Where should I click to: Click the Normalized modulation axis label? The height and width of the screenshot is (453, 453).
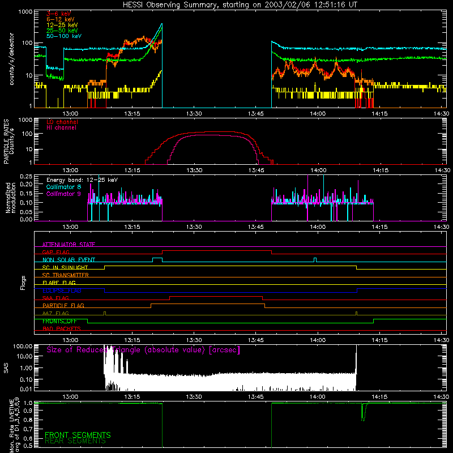(10, 198)
